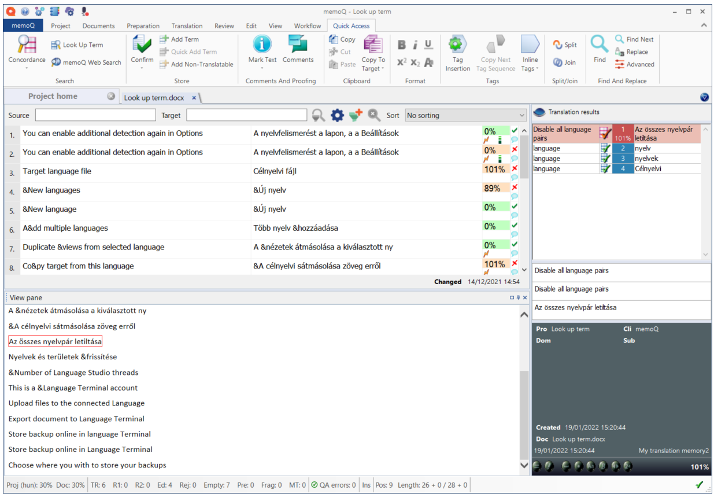Click Add Term in Store group
Screen dimensions: 714x497
click(179, 39)
